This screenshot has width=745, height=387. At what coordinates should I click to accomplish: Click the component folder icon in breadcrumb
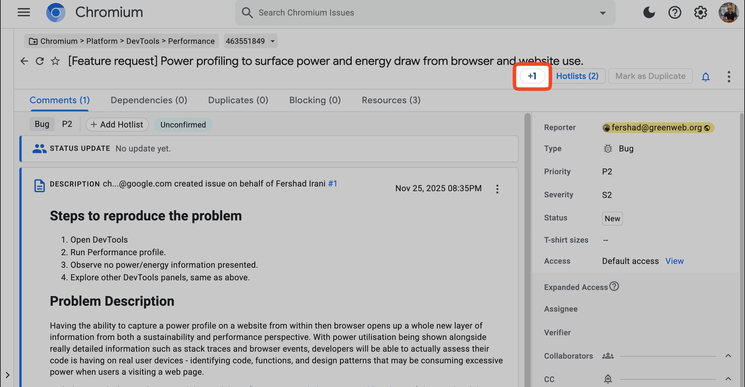pyautogui.click(x=33, y=41)
